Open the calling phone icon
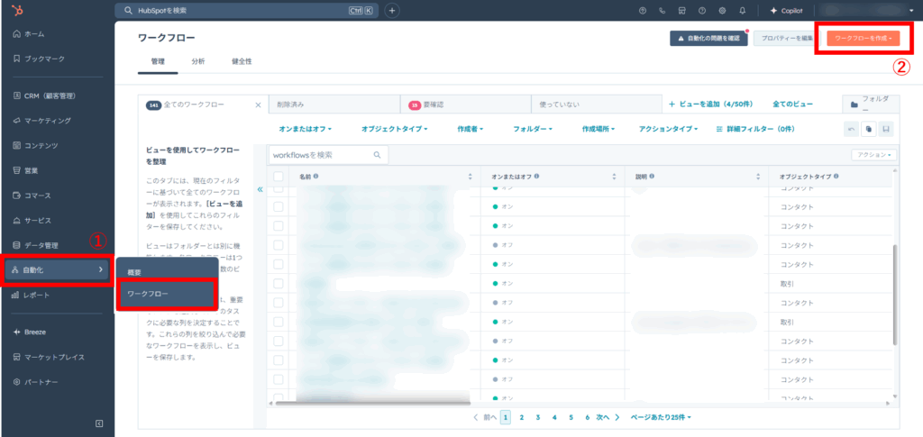 click(663, 11)
